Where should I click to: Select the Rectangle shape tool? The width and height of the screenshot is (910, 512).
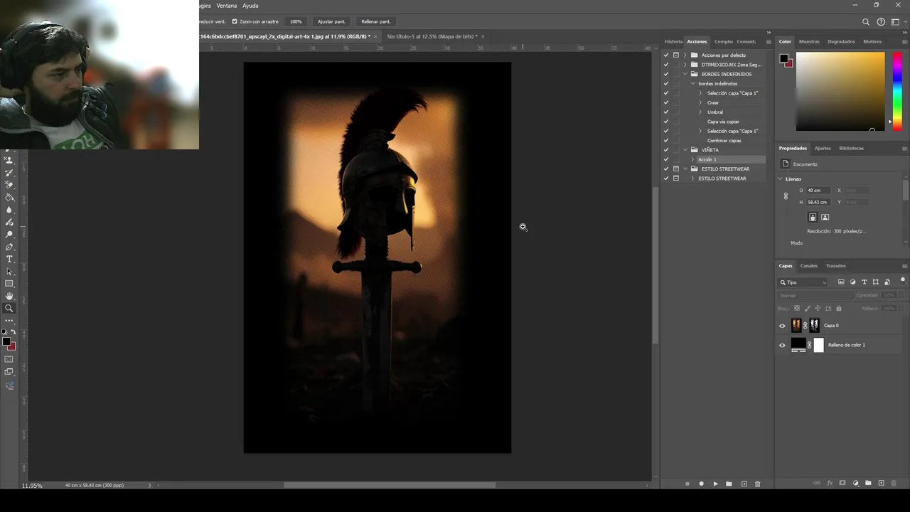(x=9, y=284)
